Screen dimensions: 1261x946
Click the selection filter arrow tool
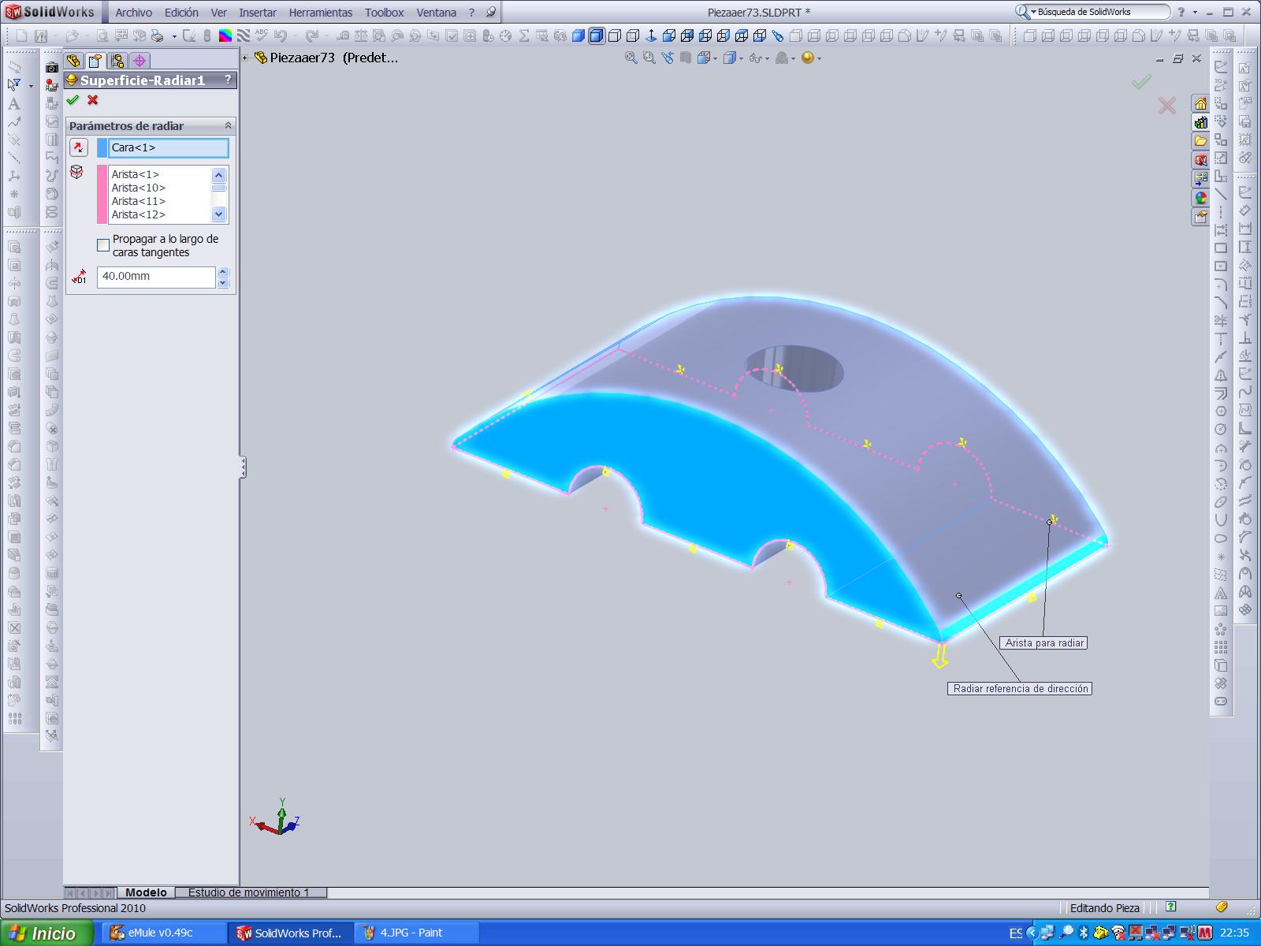14,85
